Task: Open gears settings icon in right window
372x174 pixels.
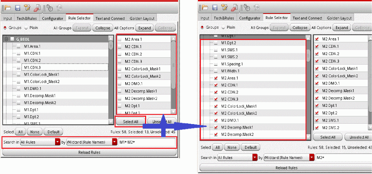Action: click(247, 8)
